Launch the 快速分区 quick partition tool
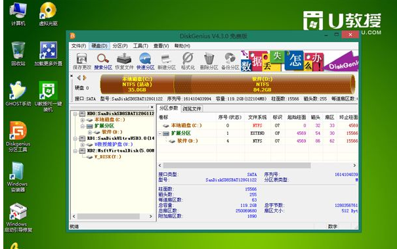Image resolution: width=397 pixels, height=249 pixels. click(145, 61)
